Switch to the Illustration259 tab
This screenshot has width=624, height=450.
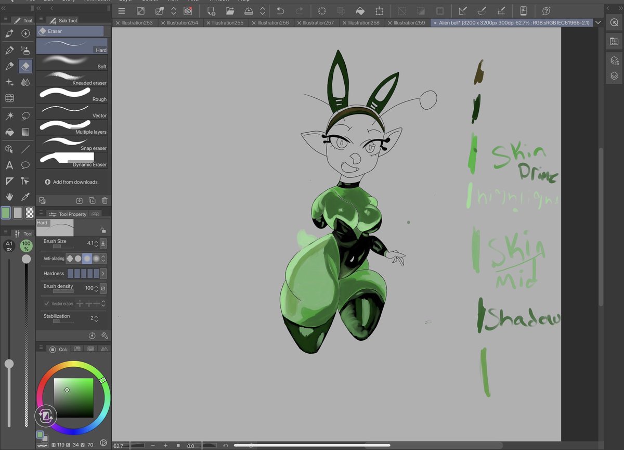407,23
